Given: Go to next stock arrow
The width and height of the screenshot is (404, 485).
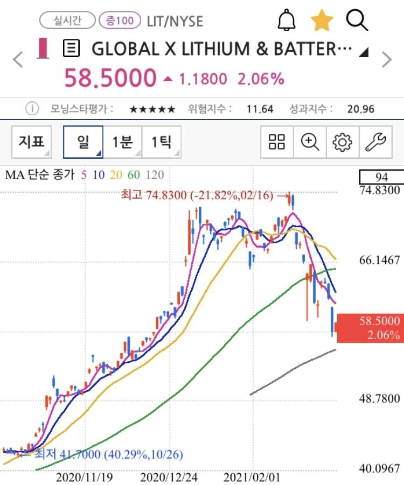Looking at the screenshot, I should 387,59.
